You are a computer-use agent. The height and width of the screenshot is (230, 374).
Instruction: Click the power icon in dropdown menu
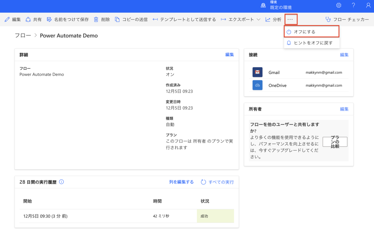(x=289, y=32)
